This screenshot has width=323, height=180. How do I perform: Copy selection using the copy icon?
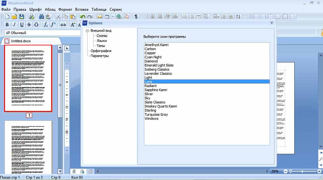coord(66,17)
